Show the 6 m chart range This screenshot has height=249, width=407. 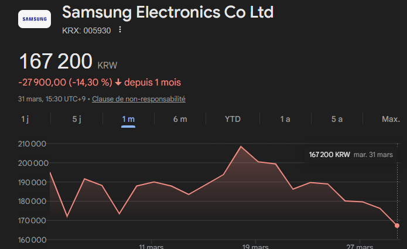[180, 119]
